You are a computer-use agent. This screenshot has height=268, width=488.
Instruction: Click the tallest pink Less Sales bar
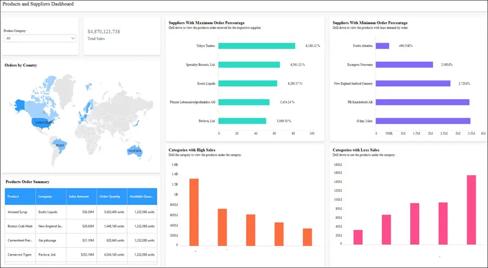471,210
